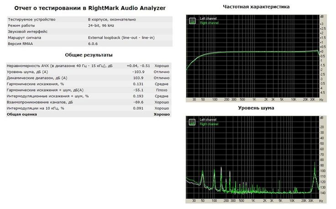The image size is (336, 209).
Task: Click 'Right channel' legend in frequency graph
Action: [209, 23]
